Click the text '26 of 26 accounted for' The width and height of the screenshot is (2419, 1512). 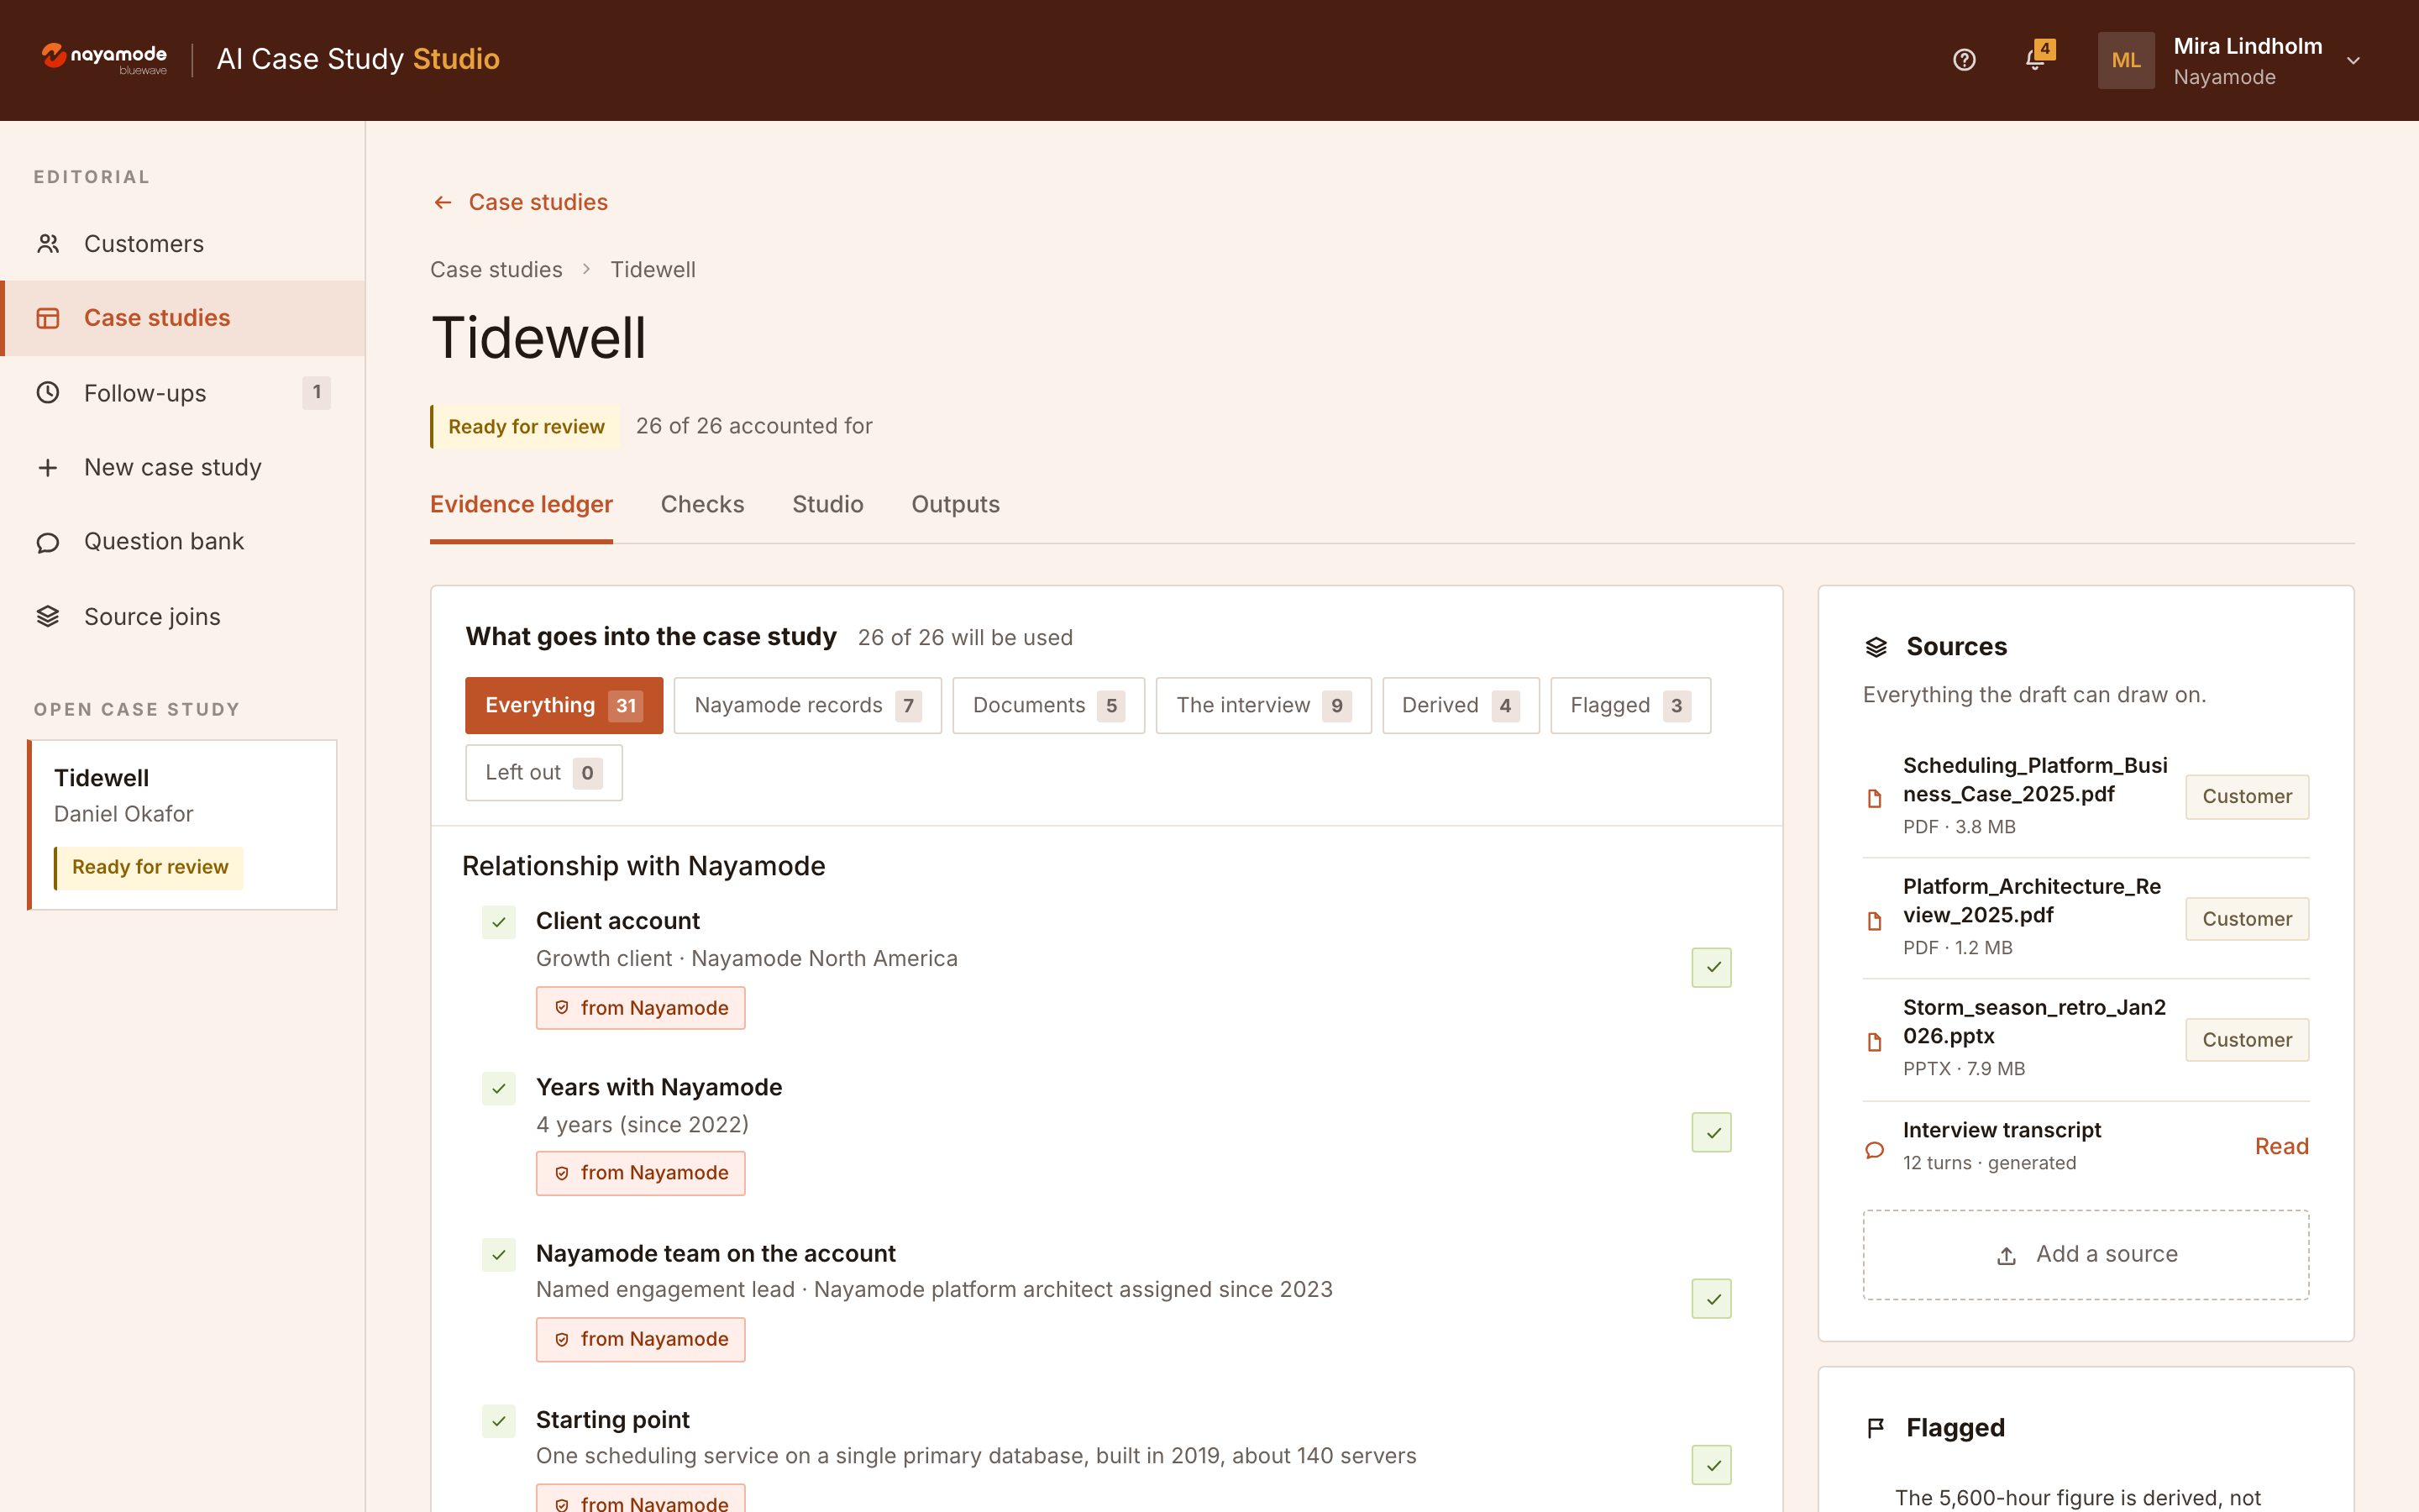coord(753,427)
